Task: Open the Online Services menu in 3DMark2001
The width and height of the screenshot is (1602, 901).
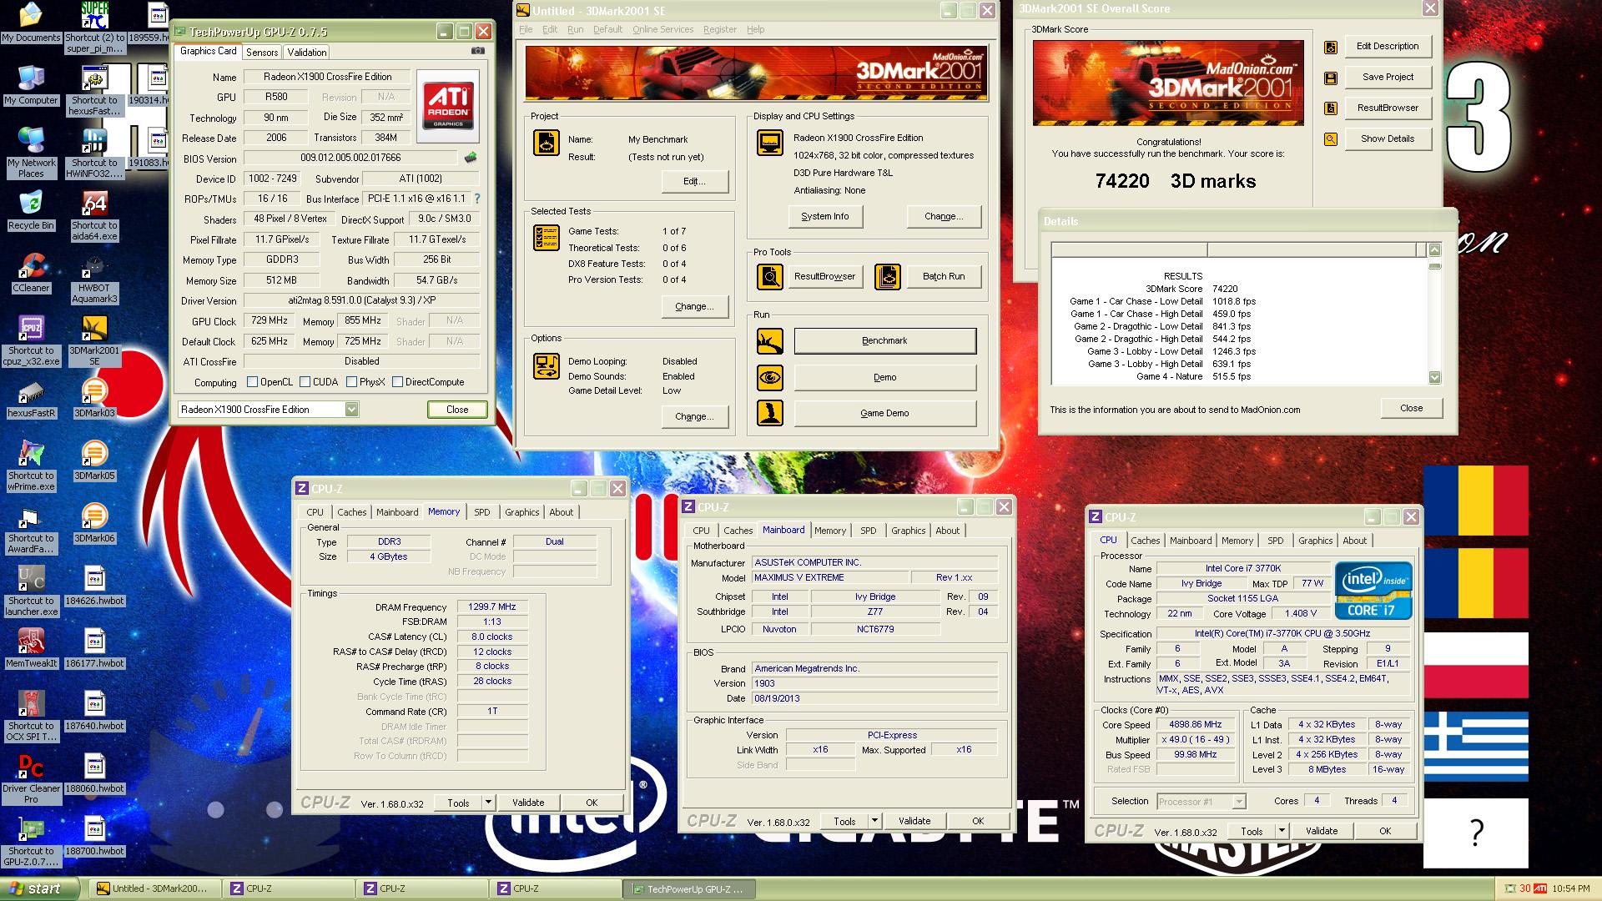Action: coord(662,29)
